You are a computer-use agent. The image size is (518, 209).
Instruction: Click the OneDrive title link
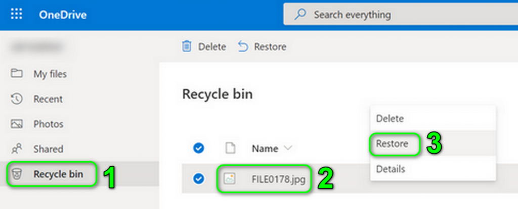tap(63, 15)
